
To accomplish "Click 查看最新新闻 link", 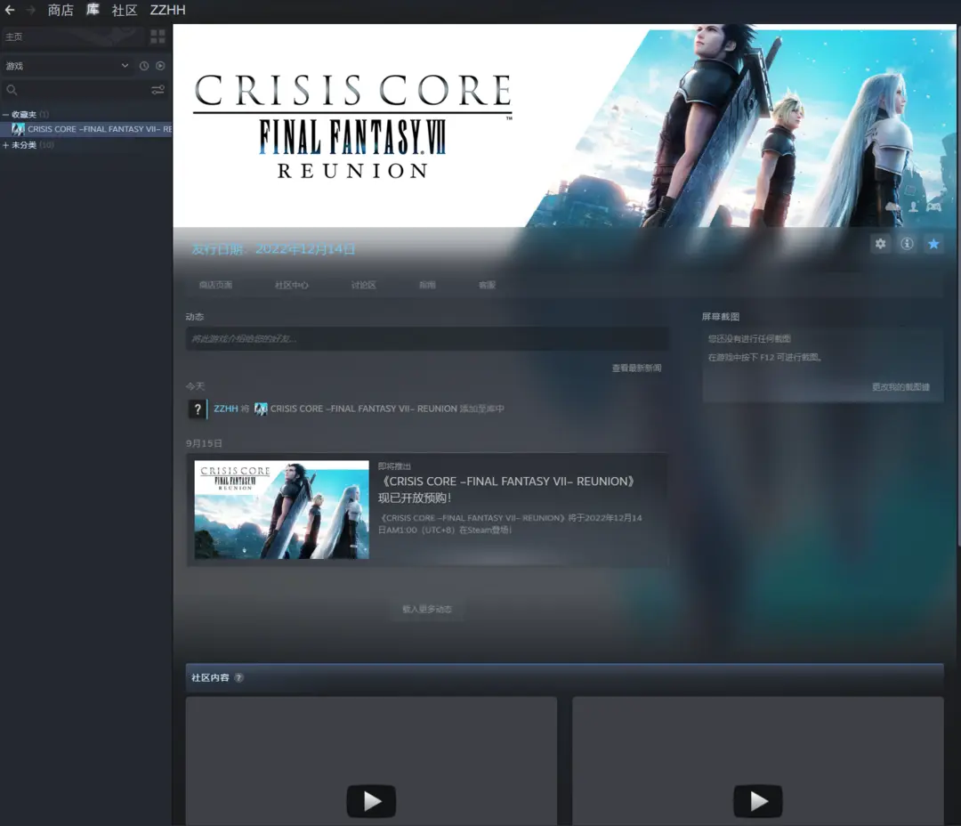I will pos(637,368).
